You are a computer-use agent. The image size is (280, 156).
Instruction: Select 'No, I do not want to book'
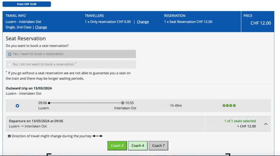[10, 64]
